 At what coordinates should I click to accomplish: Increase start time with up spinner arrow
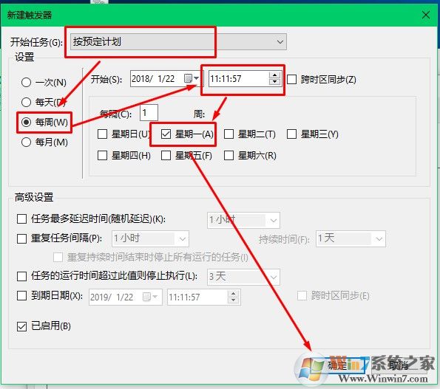pyautogui.click(x=274, y=75)
